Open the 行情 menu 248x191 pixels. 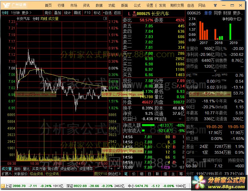point(61,5)
